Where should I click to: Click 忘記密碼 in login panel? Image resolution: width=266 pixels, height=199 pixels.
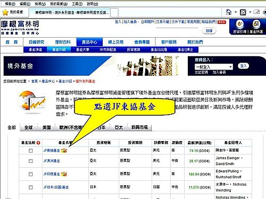click(201, 72)
